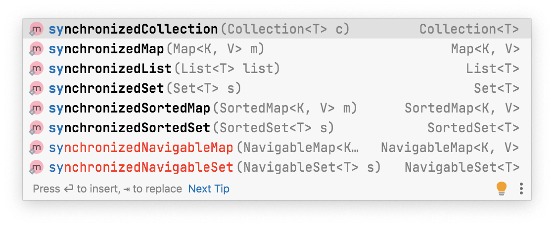Click the method icon beside synchronizedSortedSet
Viewport: 554px width, 227px height.
point(37,128)
